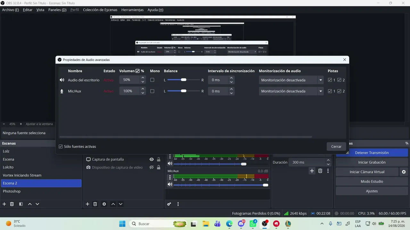Move the source down with the arrow

coord(121,204)
